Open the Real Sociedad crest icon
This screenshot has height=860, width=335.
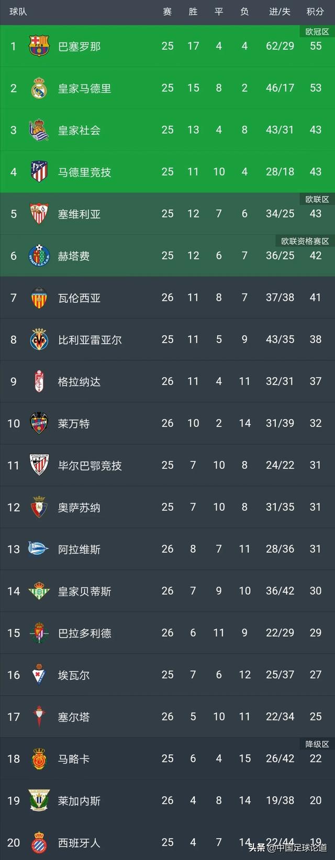[x=39, y=130]
